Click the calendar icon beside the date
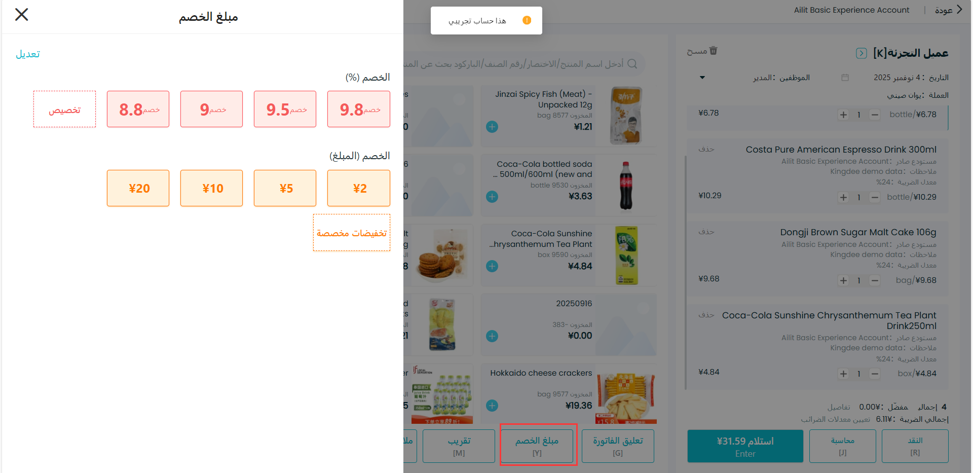973x473 pixels. 845,78
